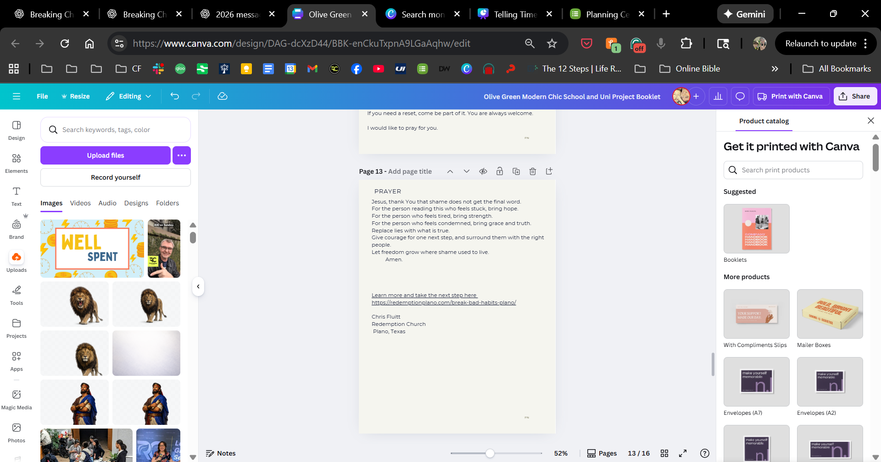Click the Search print products field

pos(798,170)
